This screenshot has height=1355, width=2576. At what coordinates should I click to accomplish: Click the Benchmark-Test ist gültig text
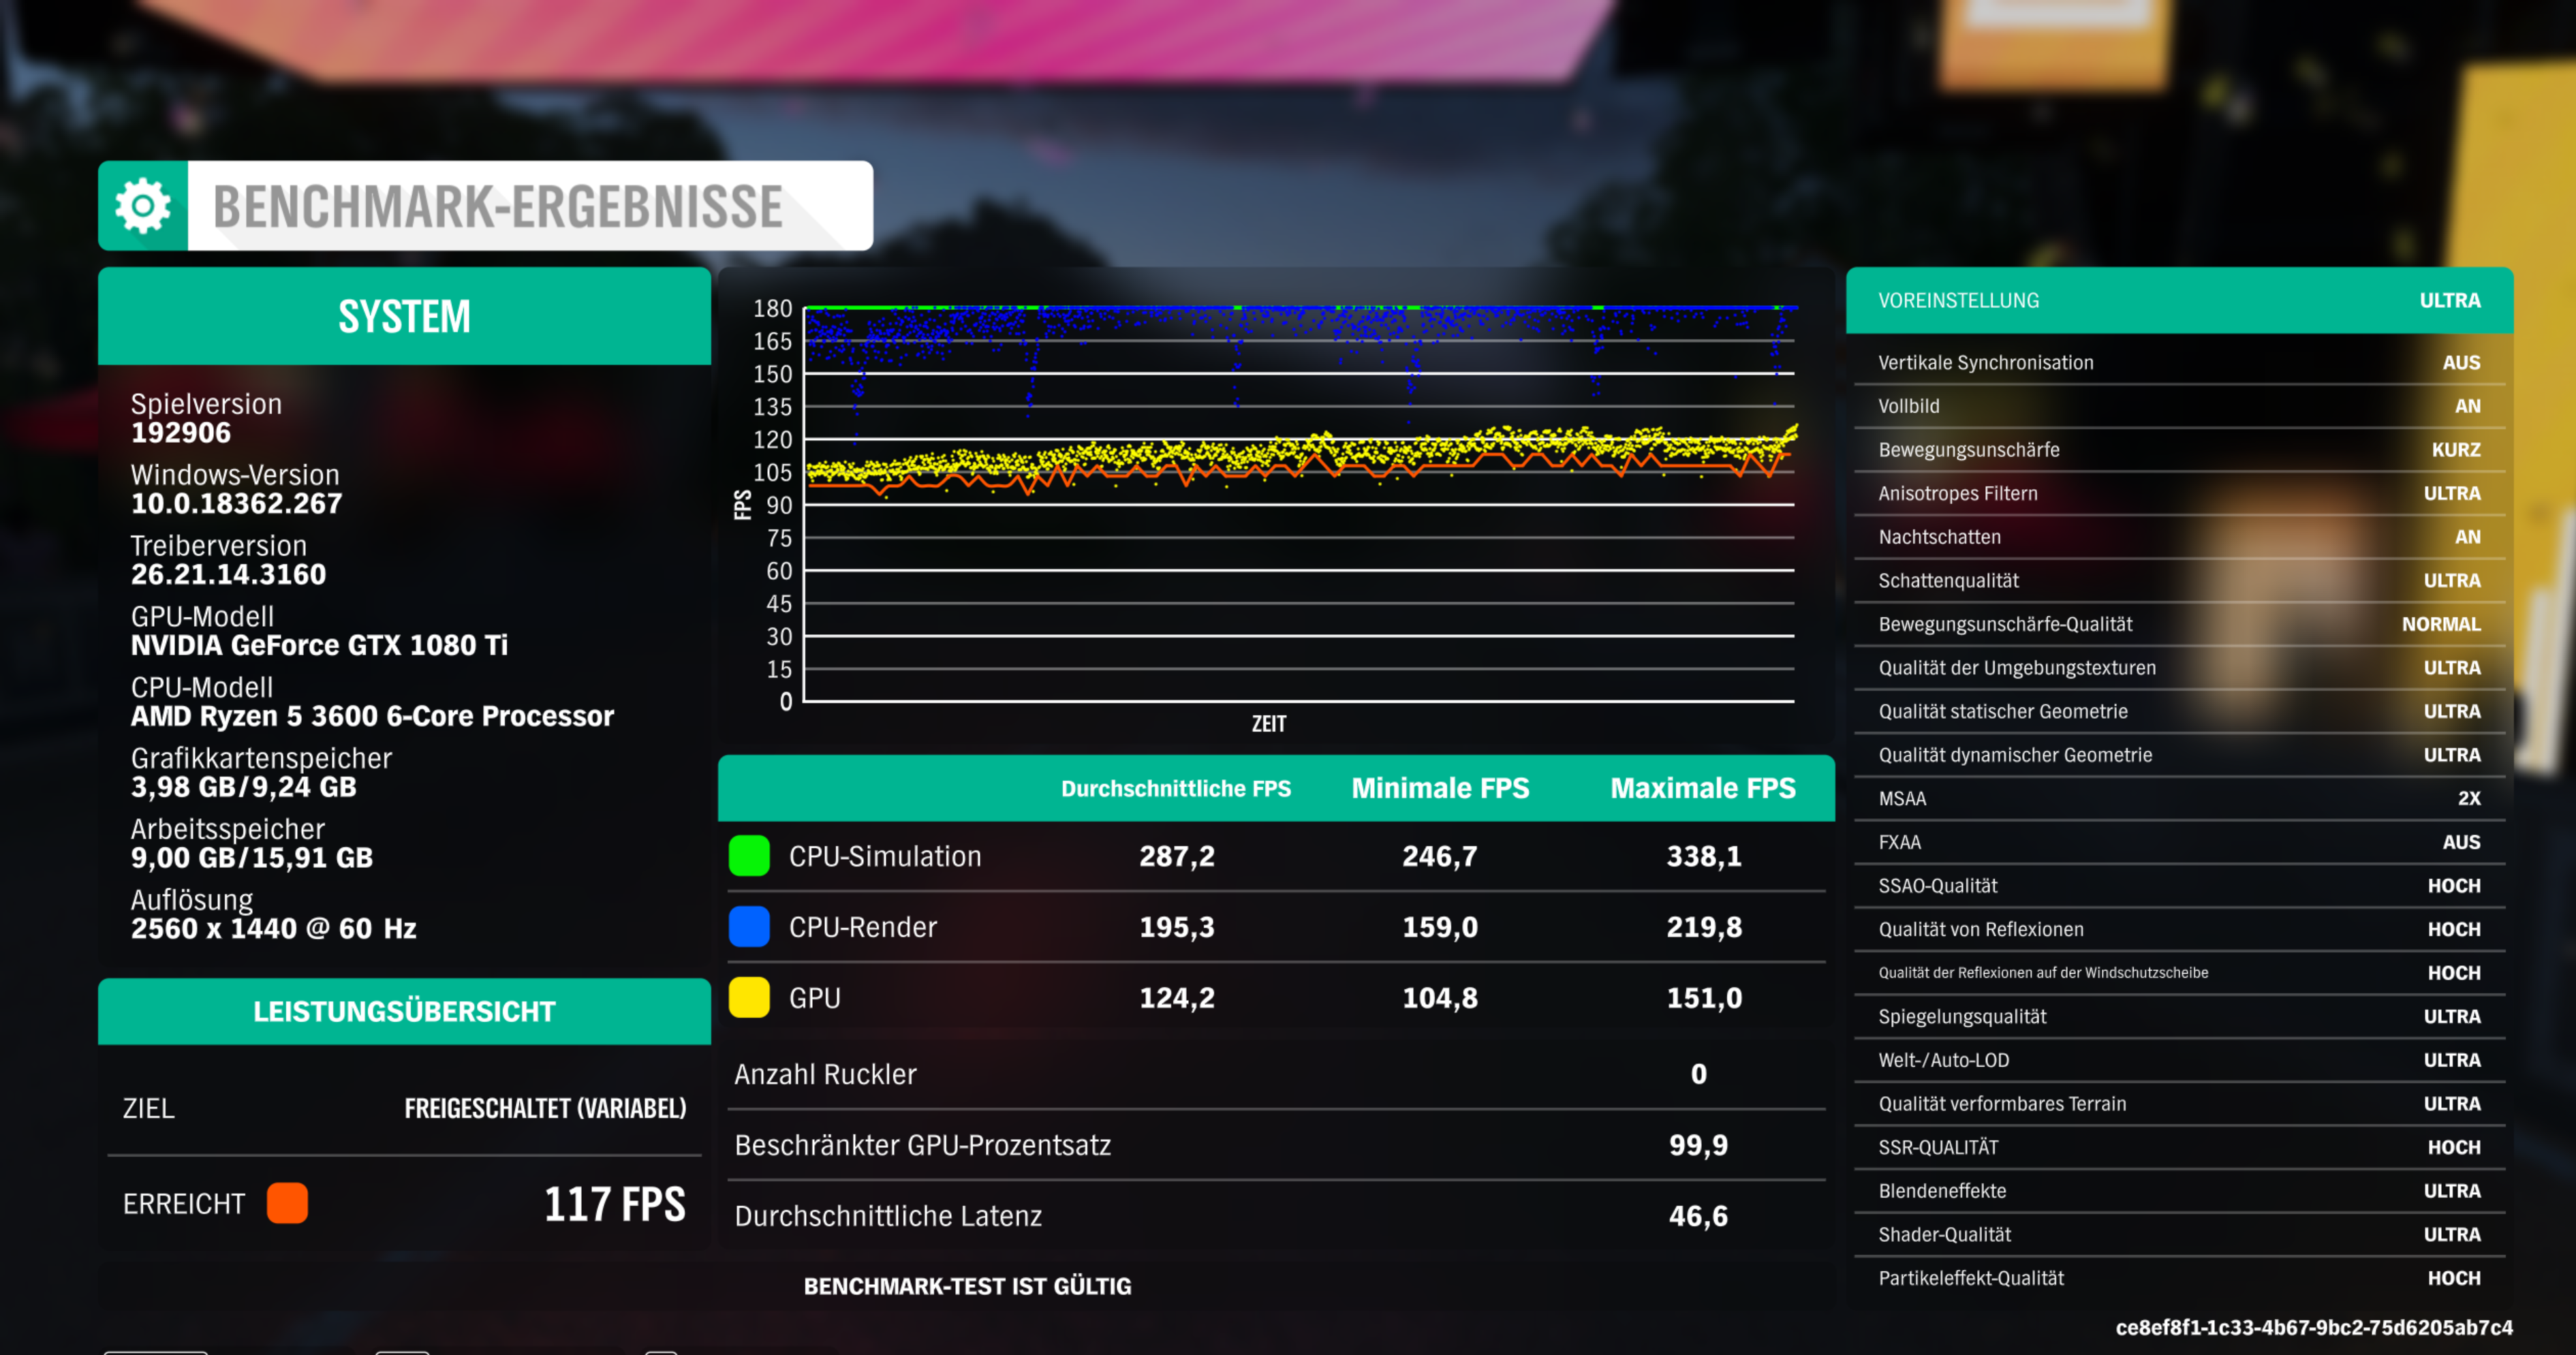pos(967,1286)
